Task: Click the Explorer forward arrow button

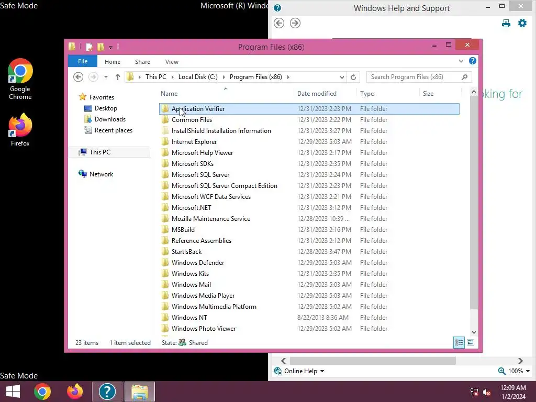Action: (93, 77)
